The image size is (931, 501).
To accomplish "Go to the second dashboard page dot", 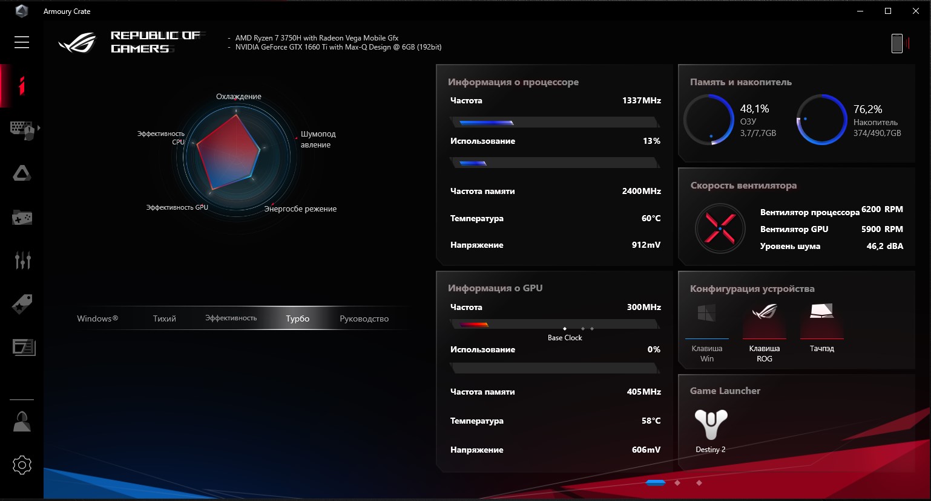I will [x=677, y=483].
